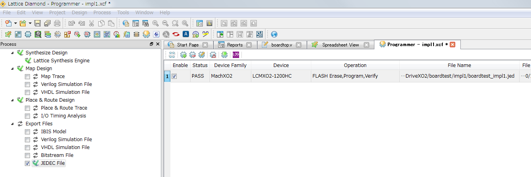Image resolution: width=531 pixels, height=177 pixels.
Task: Toggle Enable checkbox for MachXO2 row
Action: [174, 76]
